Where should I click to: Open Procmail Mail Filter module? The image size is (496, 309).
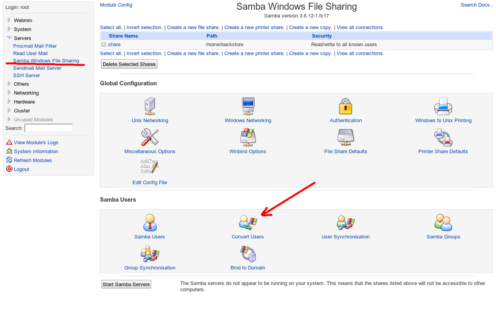(35, 46)
